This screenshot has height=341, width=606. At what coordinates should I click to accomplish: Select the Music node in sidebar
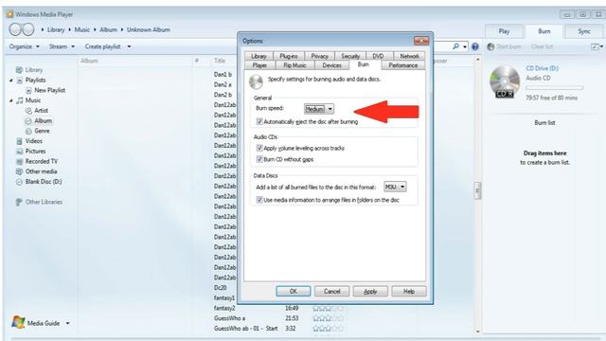point(32,100)
